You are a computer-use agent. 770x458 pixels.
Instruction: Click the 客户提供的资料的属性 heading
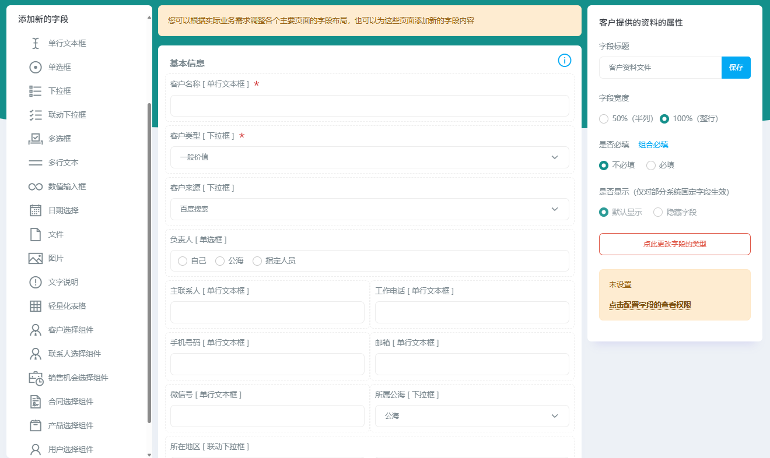tap(641, 23)
